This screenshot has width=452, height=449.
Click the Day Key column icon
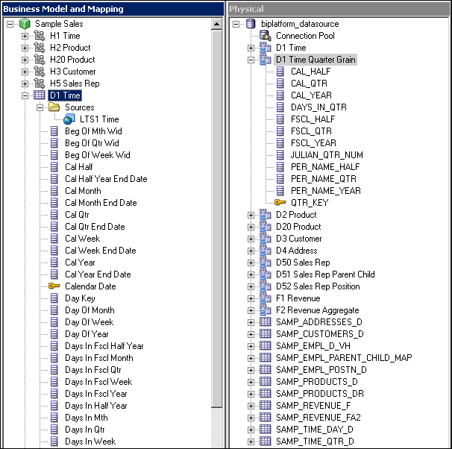coord(54,298)
